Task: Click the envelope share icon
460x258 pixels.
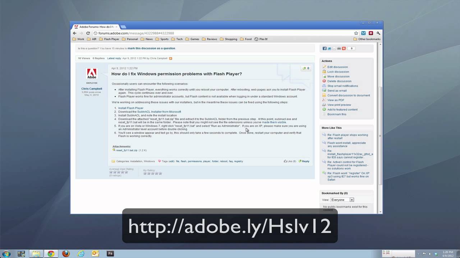Action: point(334,48)
